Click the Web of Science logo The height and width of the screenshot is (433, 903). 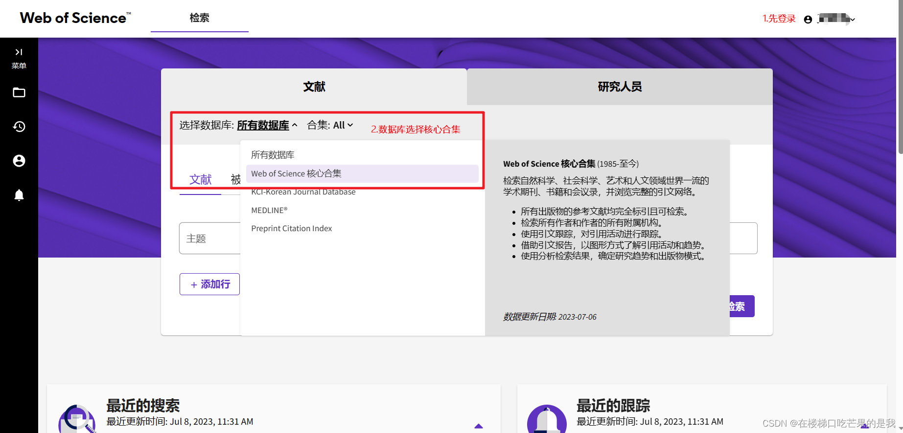[75, 18]
